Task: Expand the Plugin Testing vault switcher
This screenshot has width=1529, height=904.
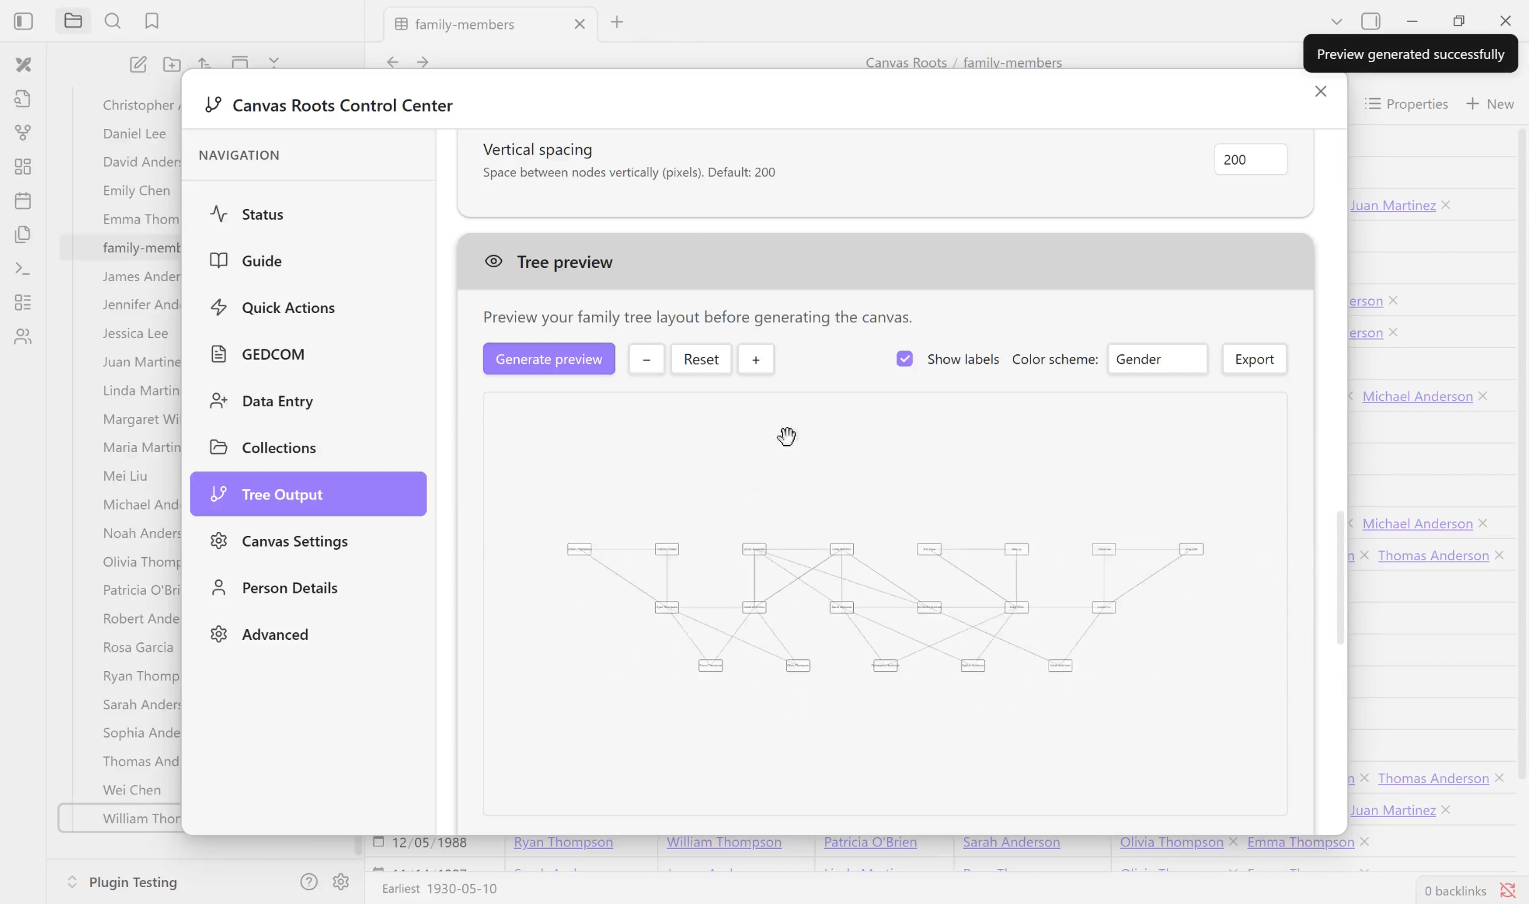Action: pos(72,882)
